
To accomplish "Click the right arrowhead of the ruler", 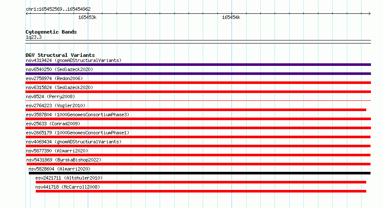I will (369, 13).
